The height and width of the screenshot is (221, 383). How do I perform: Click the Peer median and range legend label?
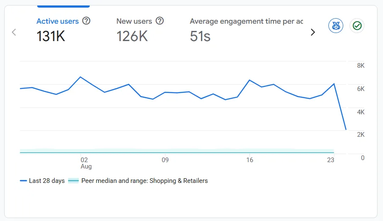pyautogui.click(x=144, y=181)
